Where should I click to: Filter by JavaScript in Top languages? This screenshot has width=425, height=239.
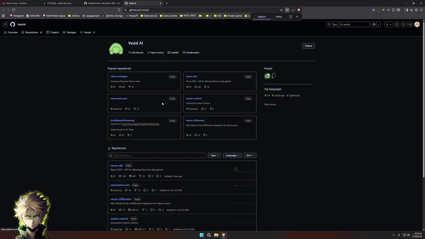point(278,95)
